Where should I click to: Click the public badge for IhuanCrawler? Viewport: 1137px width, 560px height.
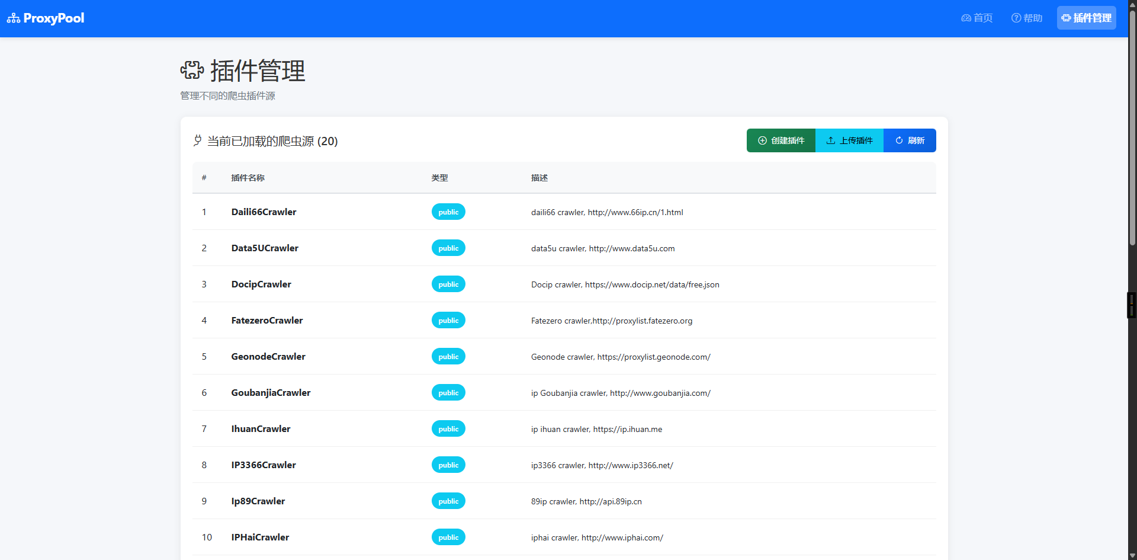pyautogui.click(x=448, y=429)
